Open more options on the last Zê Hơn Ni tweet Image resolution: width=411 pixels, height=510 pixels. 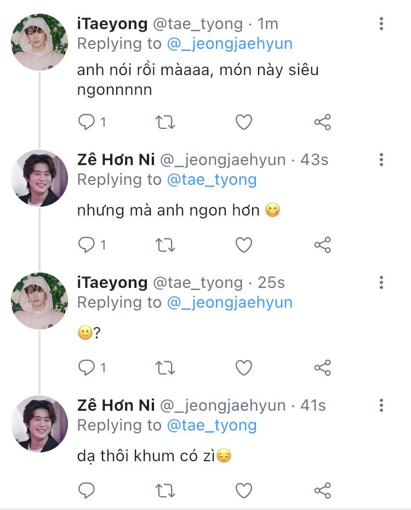381,405
